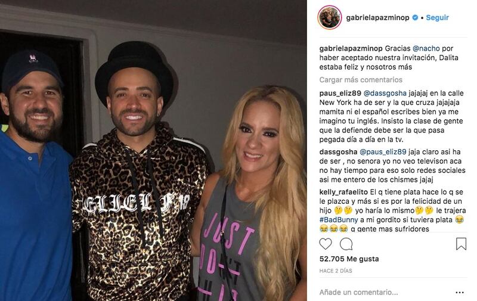Open comment via speech bubble icon
The width and height of the screenshot is (477, 301).
346,244
